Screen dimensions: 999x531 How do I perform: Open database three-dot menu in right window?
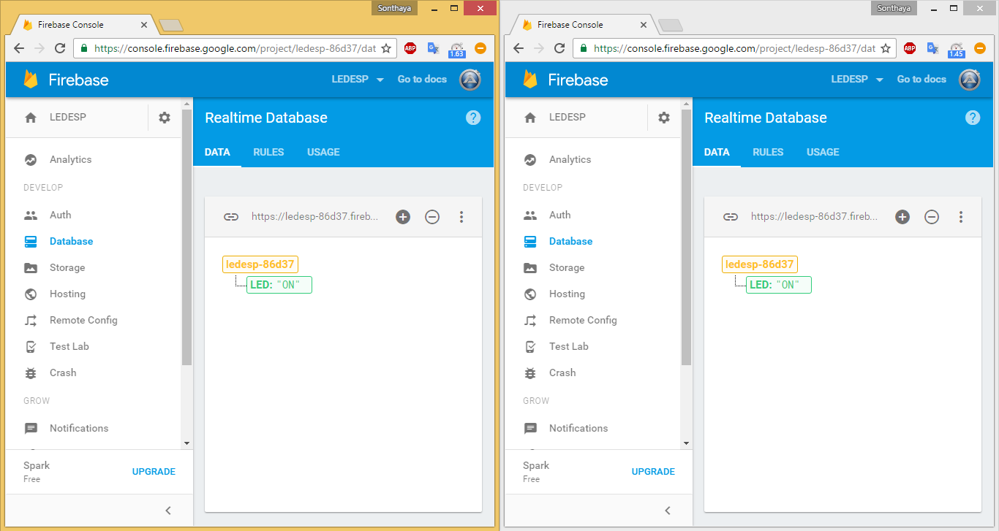click(x=961, y=217)
